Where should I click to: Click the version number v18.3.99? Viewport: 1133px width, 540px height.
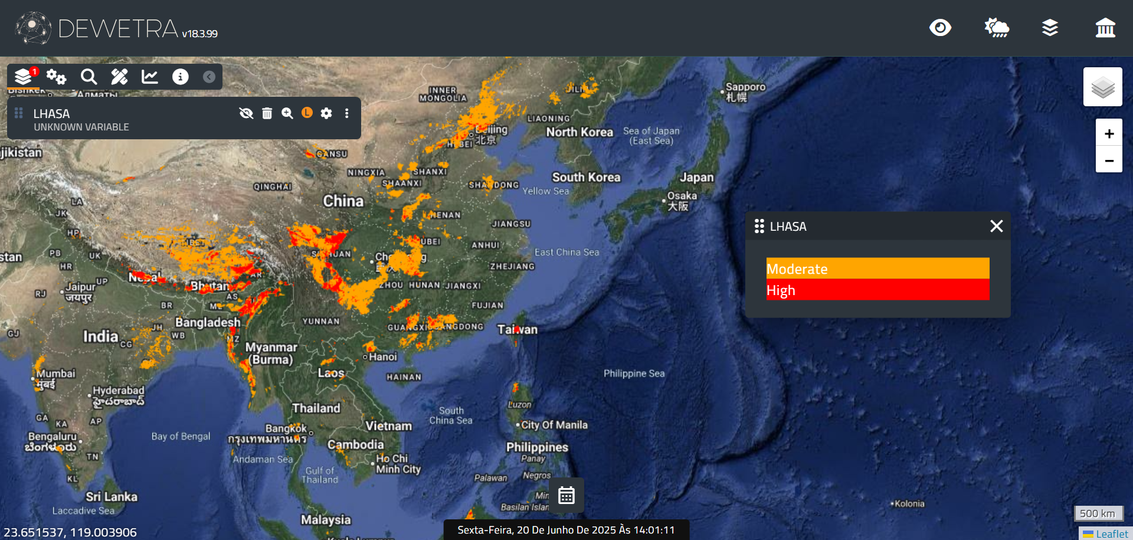[199, 34]
